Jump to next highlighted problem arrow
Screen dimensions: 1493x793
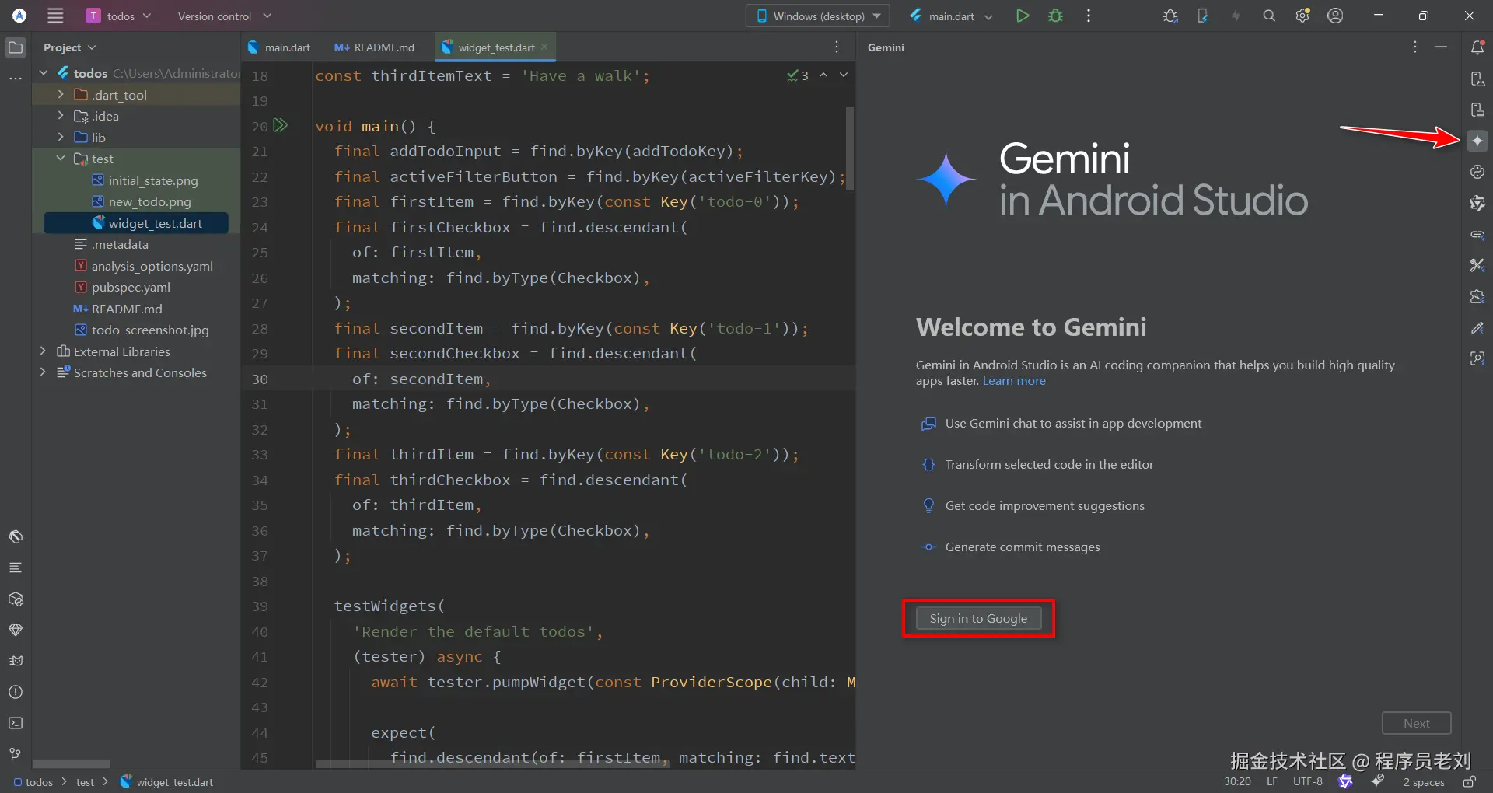tap(844, 75)
